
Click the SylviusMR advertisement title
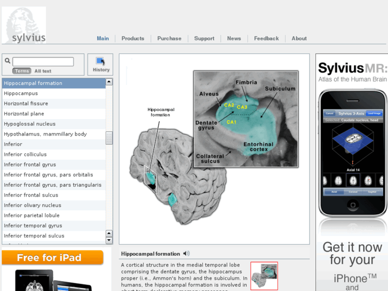pos(353,68)
